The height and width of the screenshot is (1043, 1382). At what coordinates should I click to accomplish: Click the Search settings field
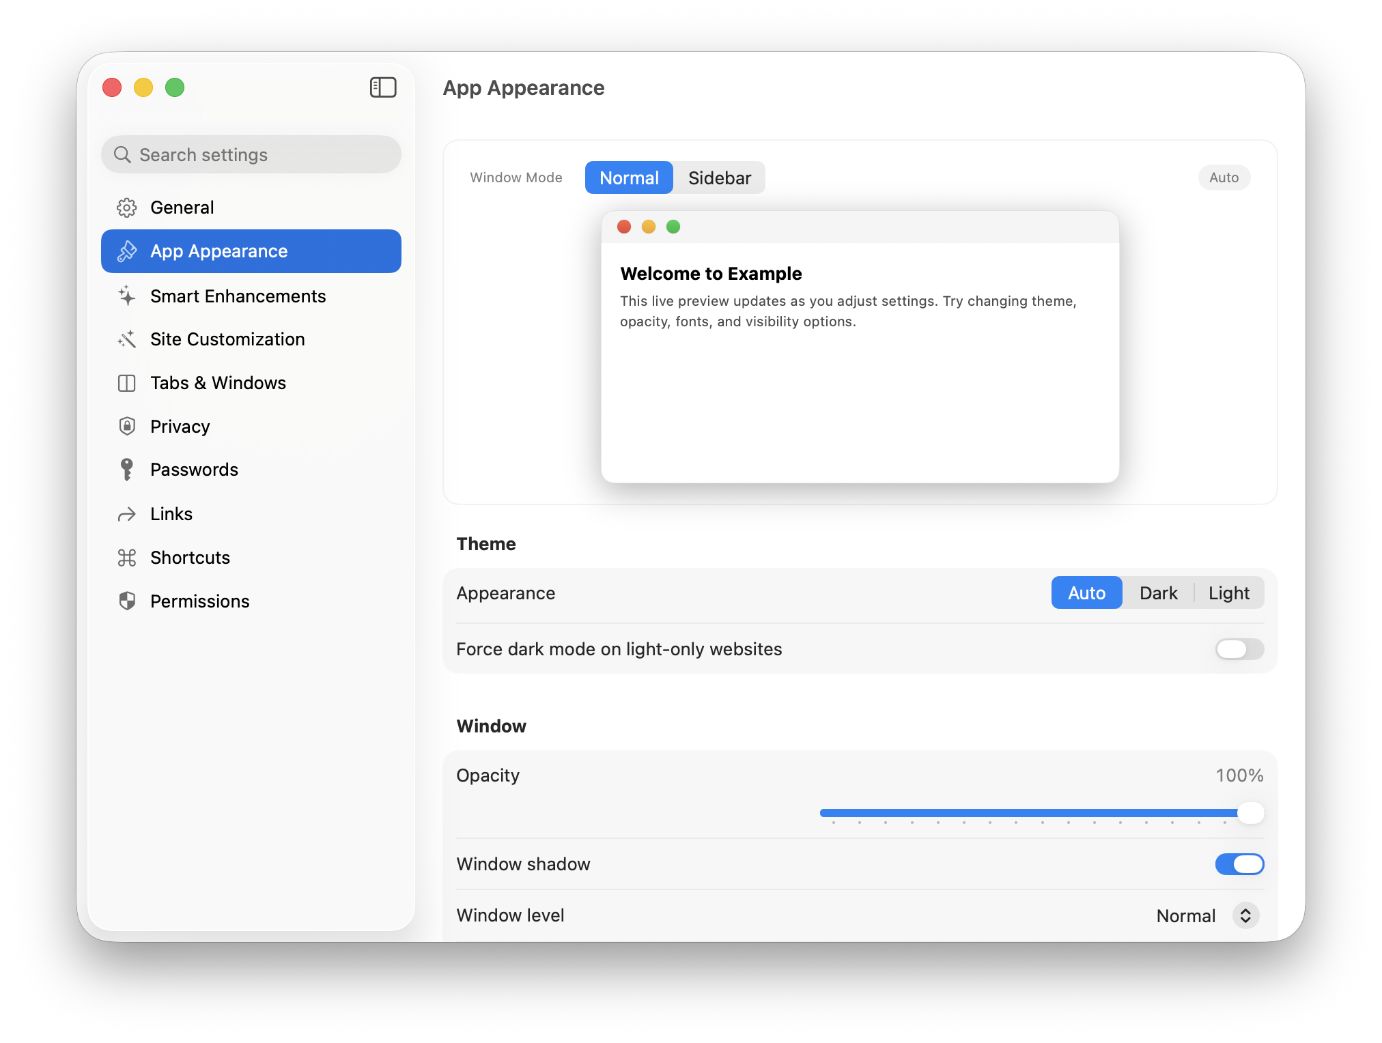[251, 155]
